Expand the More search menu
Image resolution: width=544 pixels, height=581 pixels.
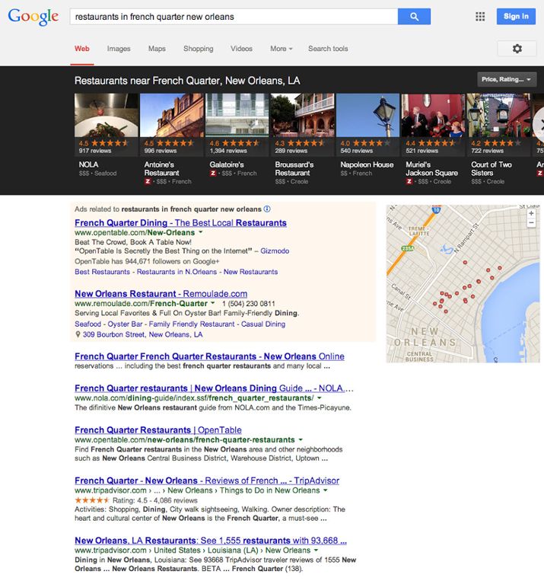[281, 49]
